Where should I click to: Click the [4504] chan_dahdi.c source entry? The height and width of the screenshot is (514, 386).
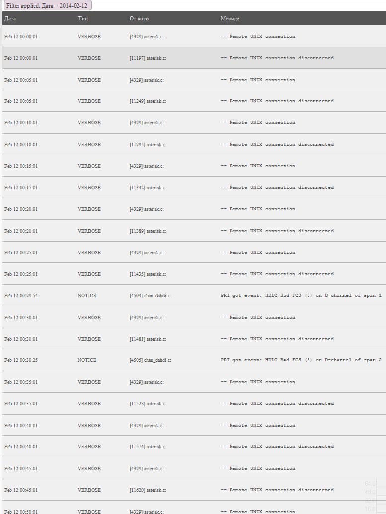pyautogui.click(x=151, y=296)
